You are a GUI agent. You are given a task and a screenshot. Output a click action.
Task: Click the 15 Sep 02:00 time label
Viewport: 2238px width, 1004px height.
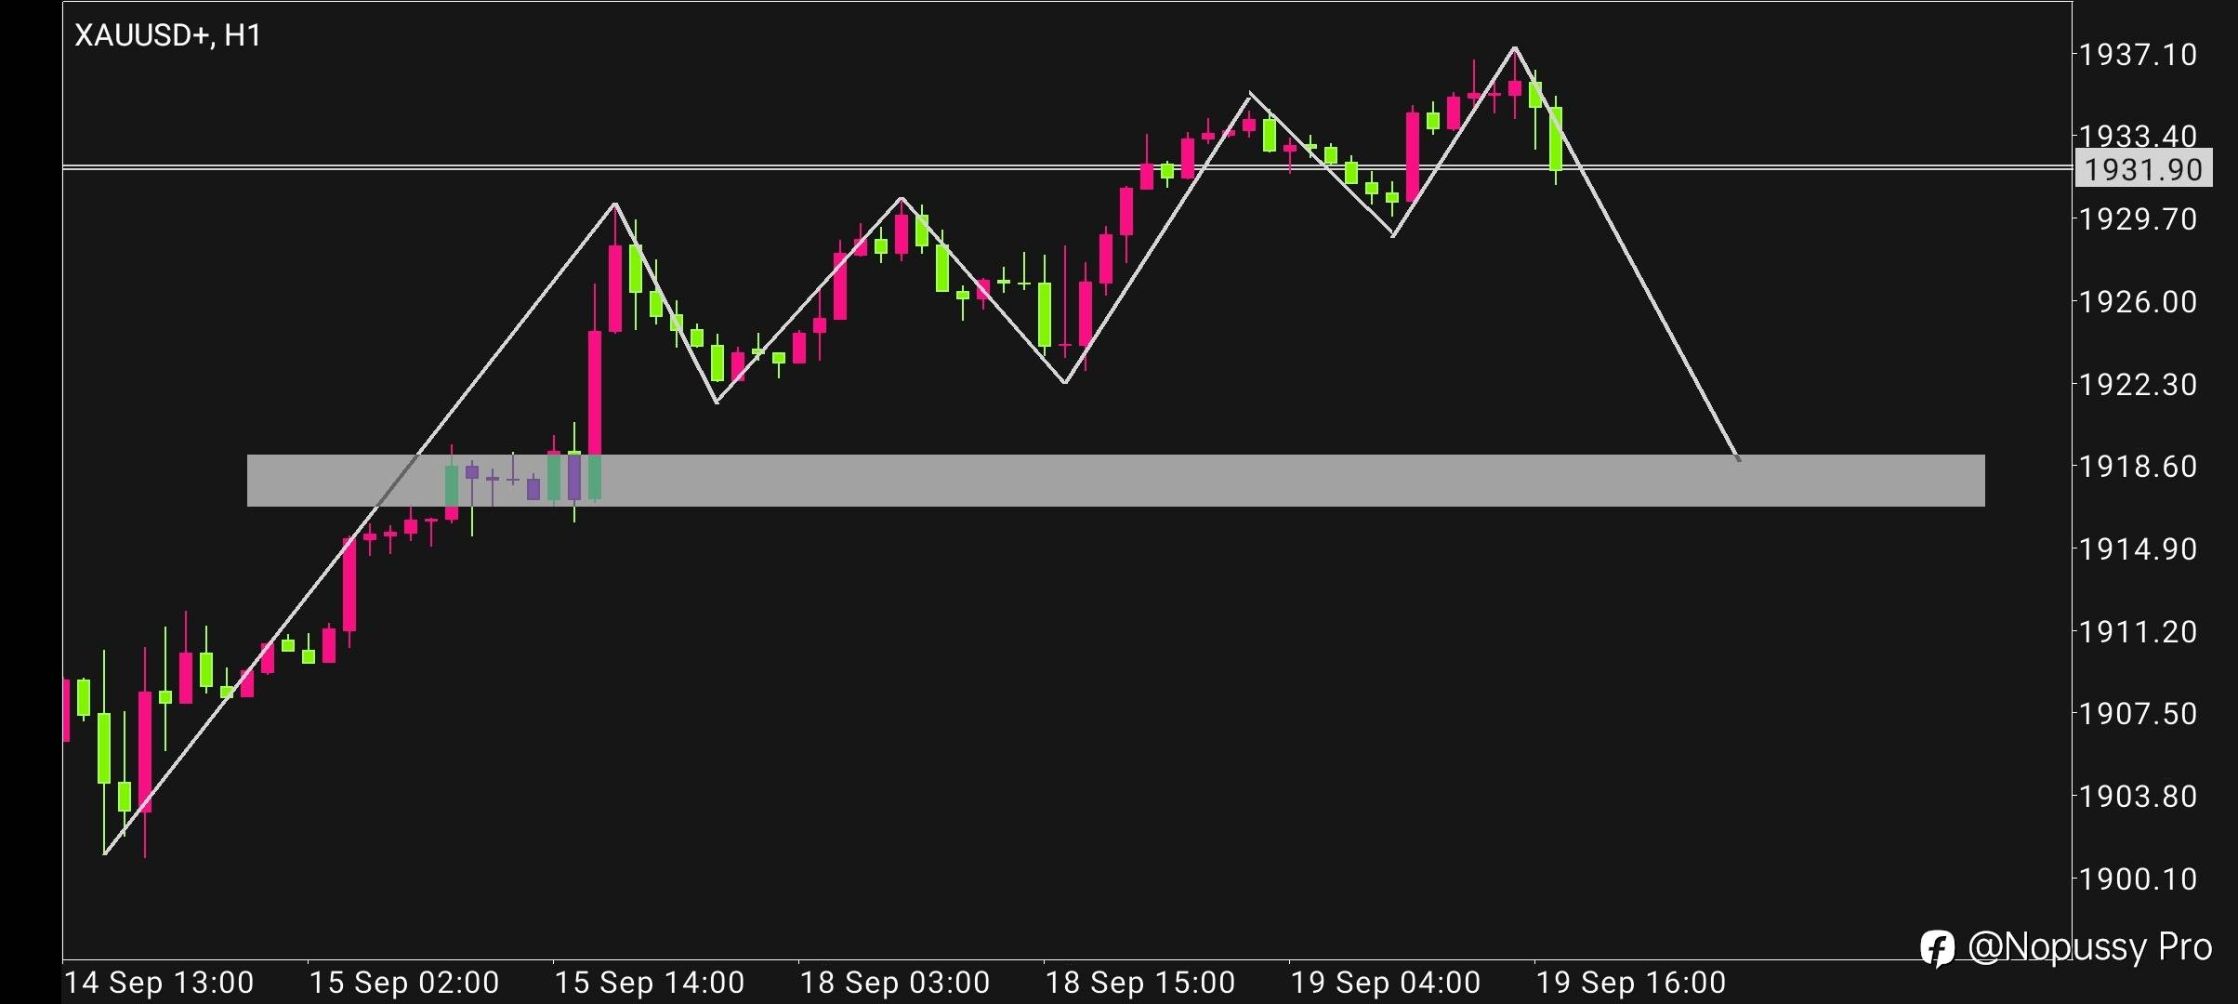(404, 983)
